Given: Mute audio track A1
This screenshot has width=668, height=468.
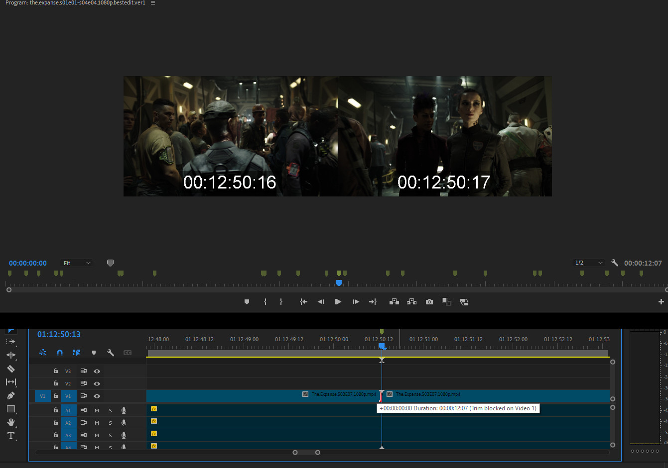Looking at the screenshot, I should (97, 410).
